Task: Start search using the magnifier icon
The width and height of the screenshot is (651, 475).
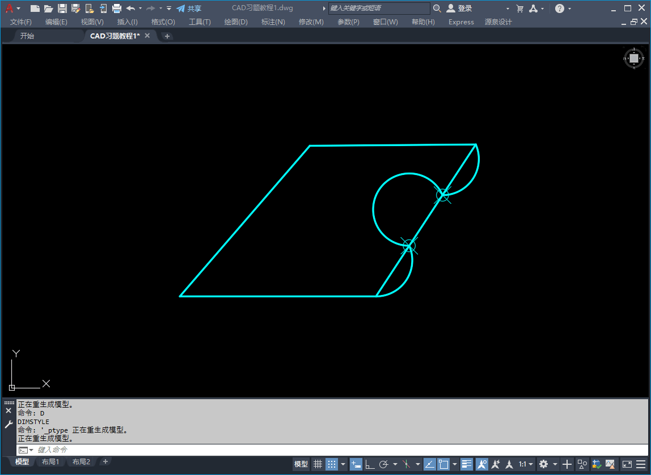Action: tap(437, 8)
